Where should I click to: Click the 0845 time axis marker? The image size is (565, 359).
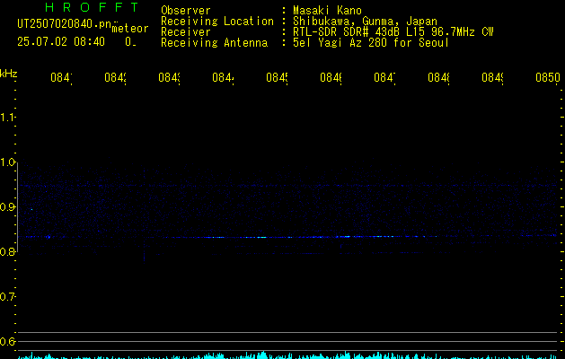point(277,78)
